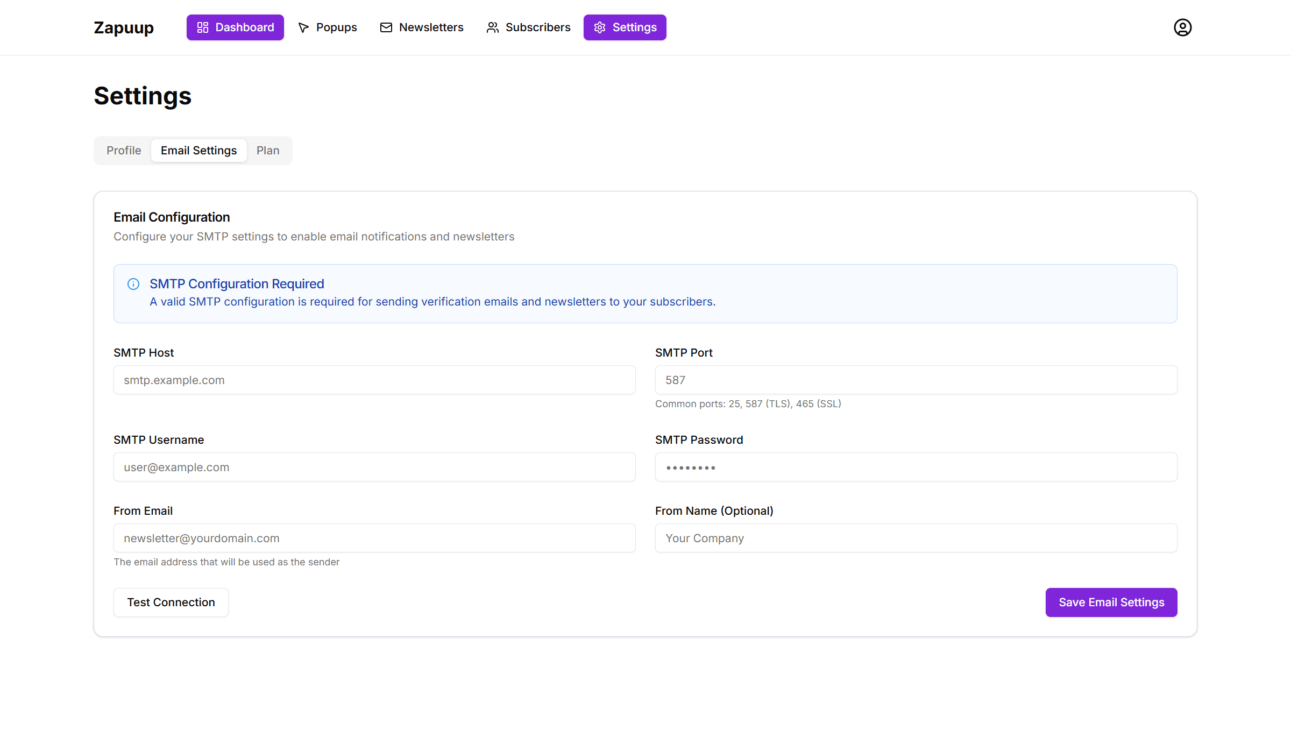1291x752 pixels.
Task: Save email settings with purple button
Action: [x=1111, y=602]
